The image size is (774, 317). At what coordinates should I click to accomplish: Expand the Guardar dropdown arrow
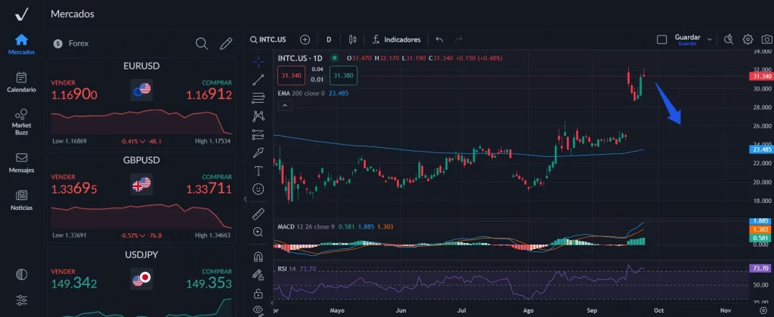pyautogui.click(x=709, y=37)
